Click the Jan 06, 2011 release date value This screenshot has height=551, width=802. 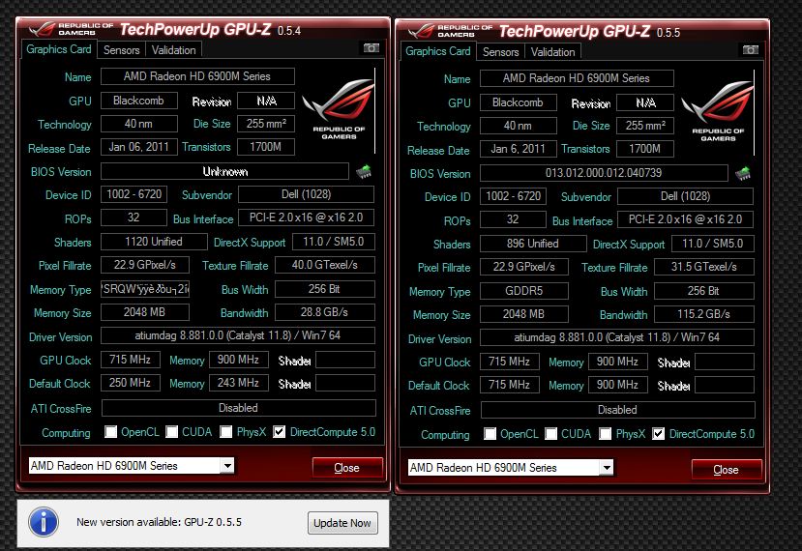(139, 147)
